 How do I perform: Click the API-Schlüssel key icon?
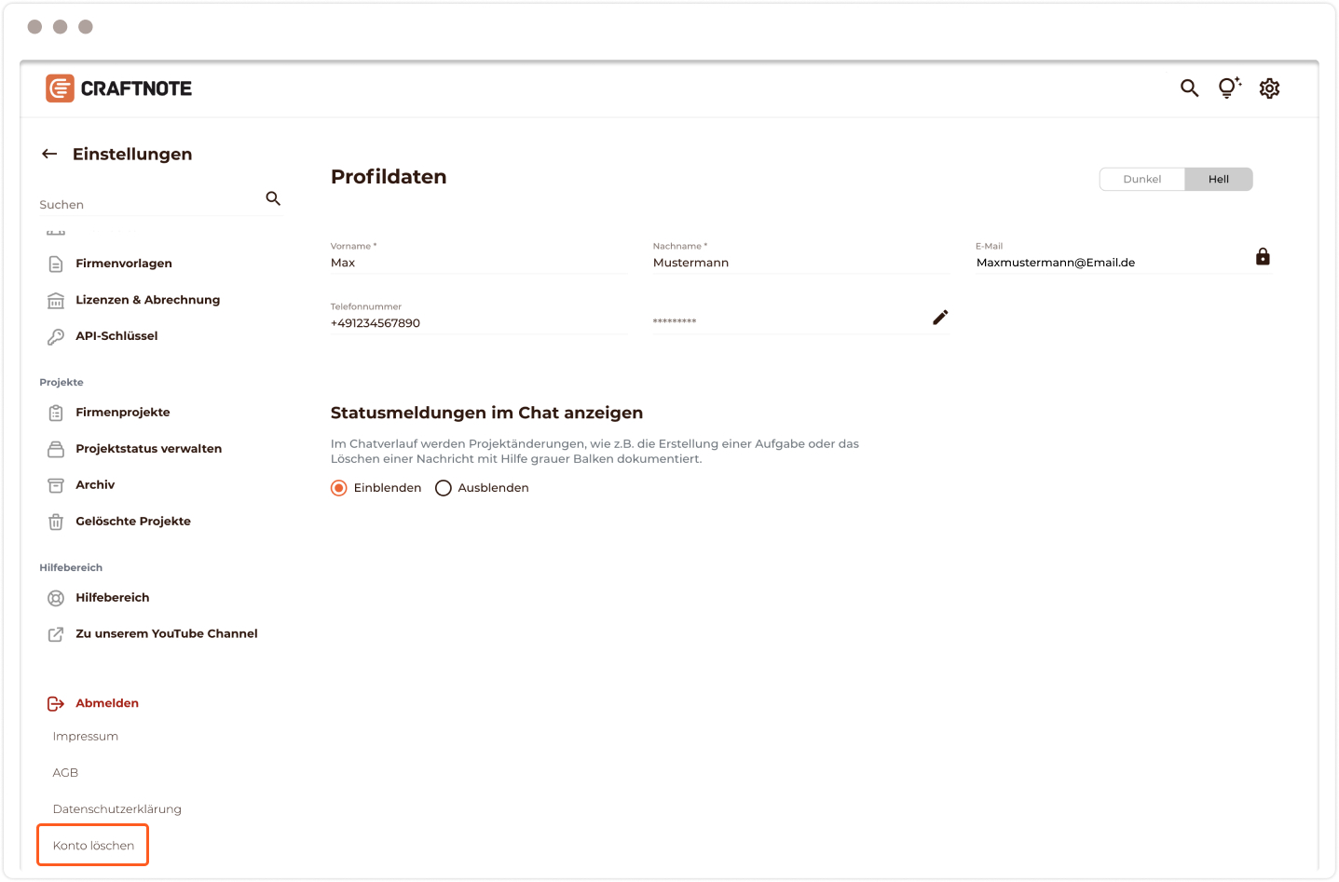click(56, 337)
